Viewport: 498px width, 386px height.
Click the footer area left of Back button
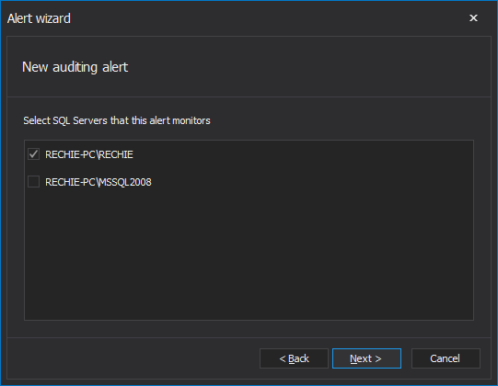[133, 358]
